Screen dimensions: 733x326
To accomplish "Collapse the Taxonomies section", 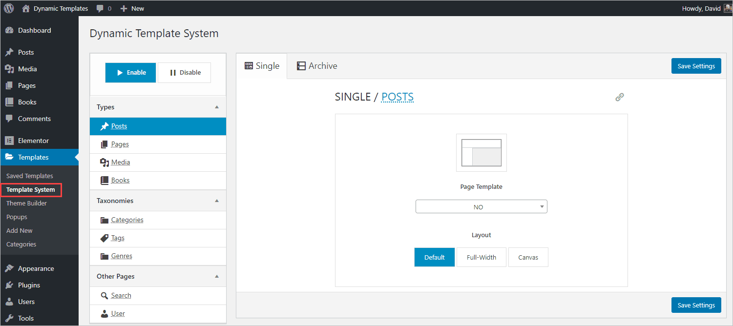I will coord(217,201).
